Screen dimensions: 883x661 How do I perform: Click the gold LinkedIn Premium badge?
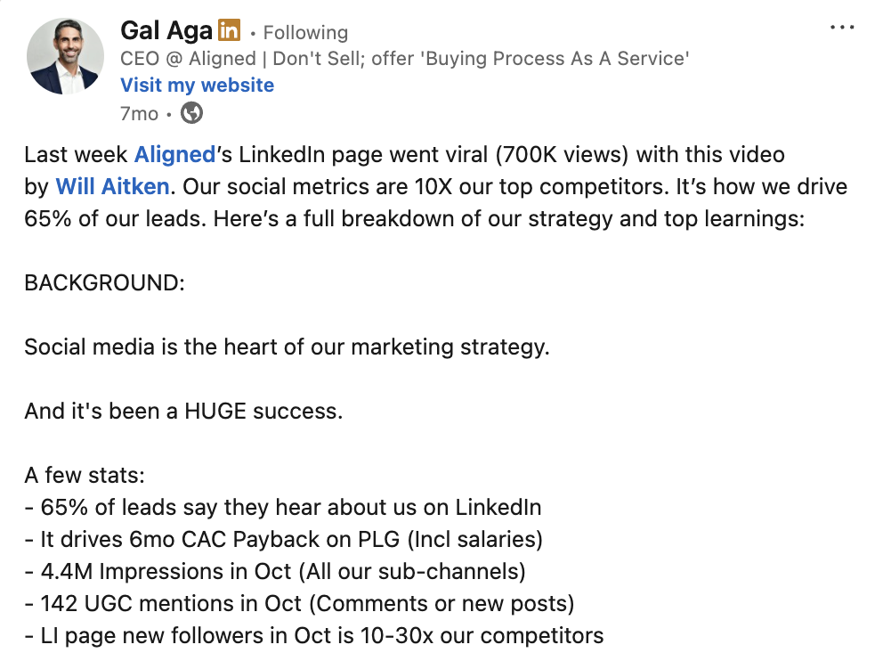(229, 30)
